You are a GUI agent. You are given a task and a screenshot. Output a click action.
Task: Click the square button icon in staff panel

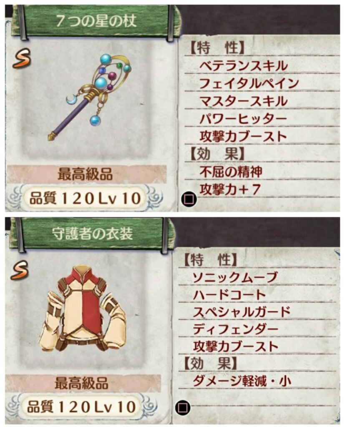(189, 198)
